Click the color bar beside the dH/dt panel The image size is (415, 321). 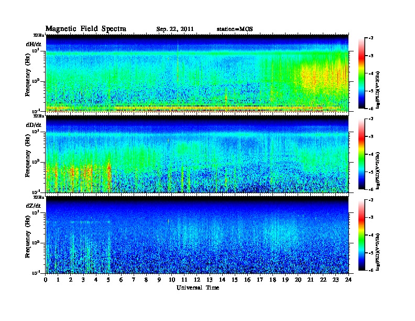click(x=361, y=73)
